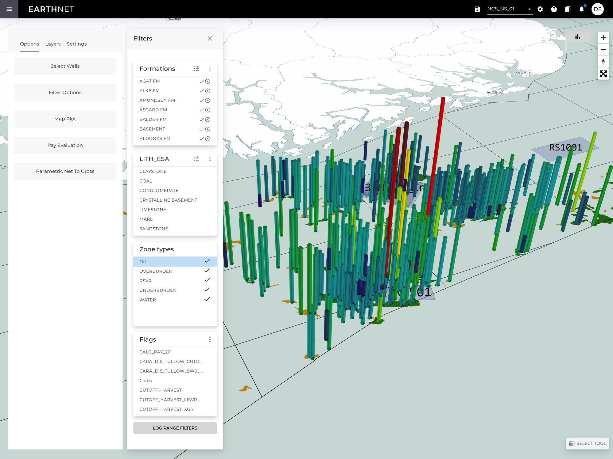Open the Pay Evaluation panel
Screen dimensions: 613x459
click(x=65, y=145)
